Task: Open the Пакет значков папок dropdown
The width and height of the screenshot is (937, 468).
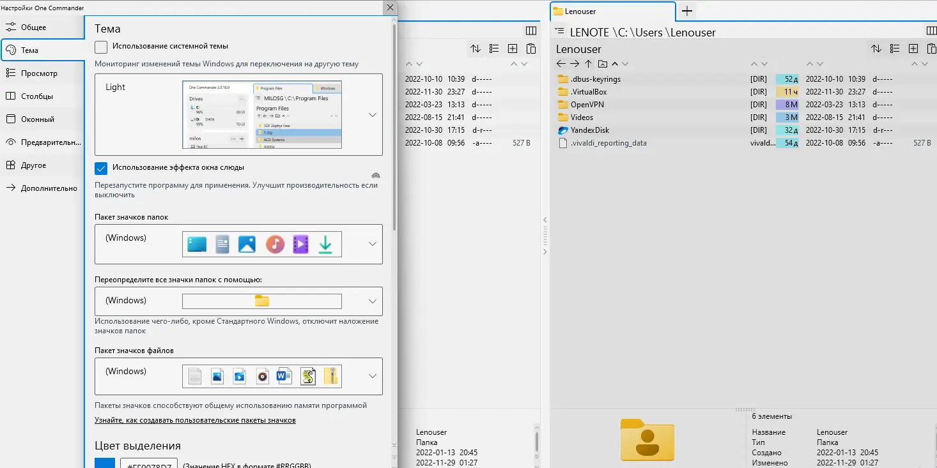Action: click(238, 244)
